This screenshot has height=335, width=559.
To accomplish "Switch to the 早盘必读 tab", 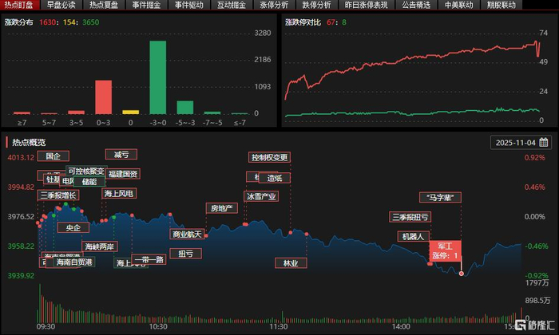I will point(61,5).
